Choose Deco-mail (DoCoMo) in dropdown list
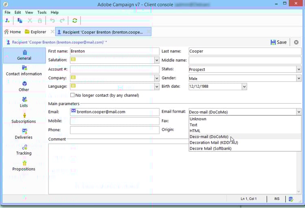This screenshot has height=208, width=305. pos(245,136)
